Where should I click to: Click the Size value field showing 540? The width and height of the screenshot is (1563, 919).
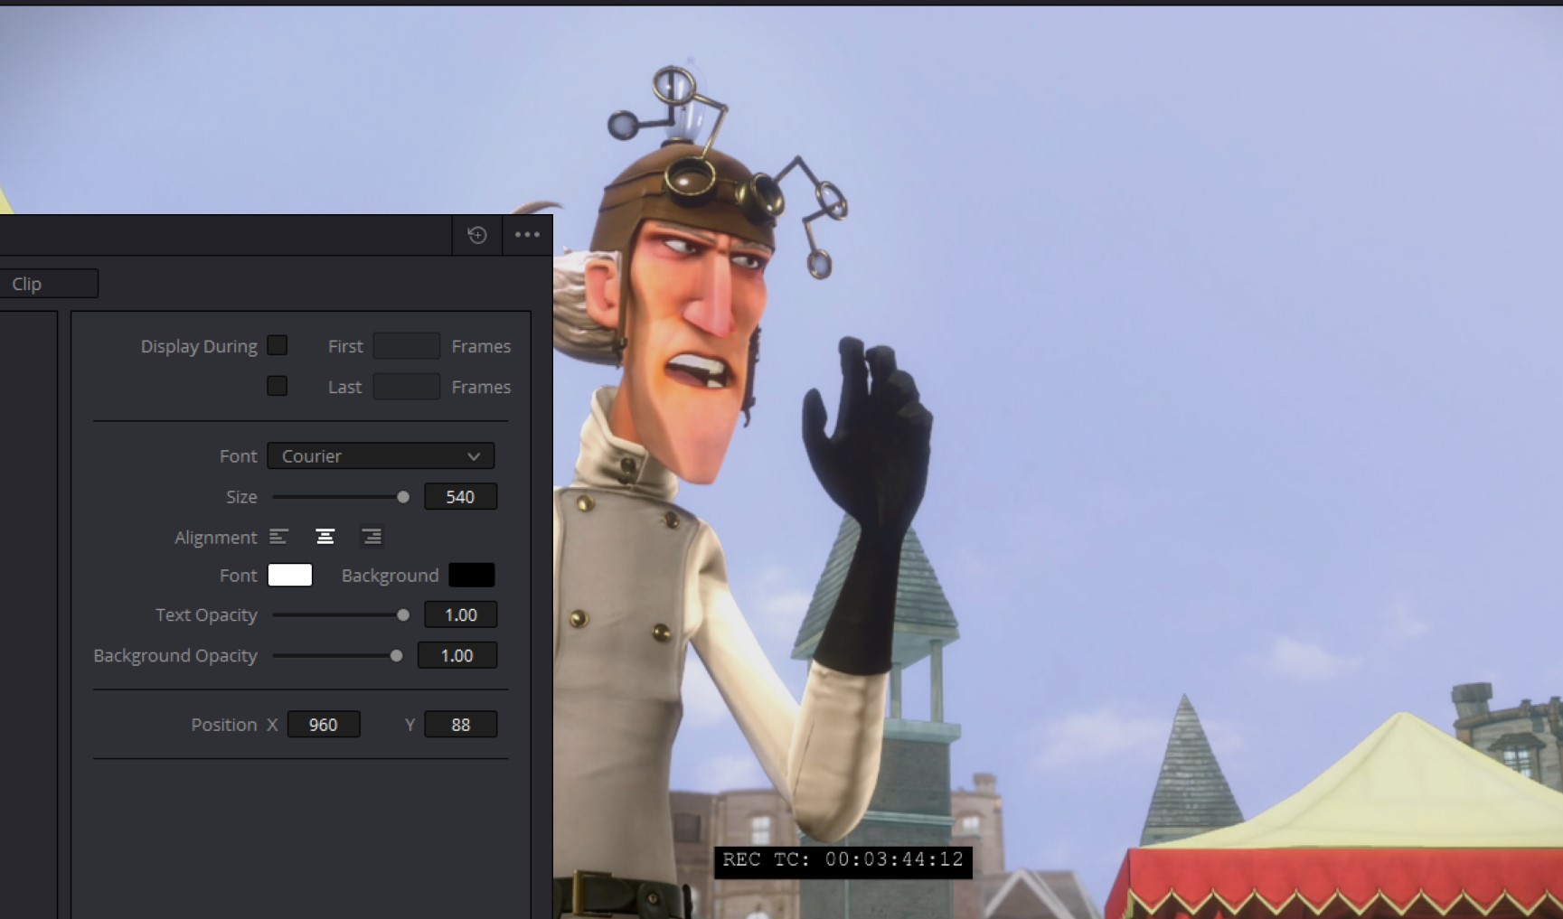point(460,496)
